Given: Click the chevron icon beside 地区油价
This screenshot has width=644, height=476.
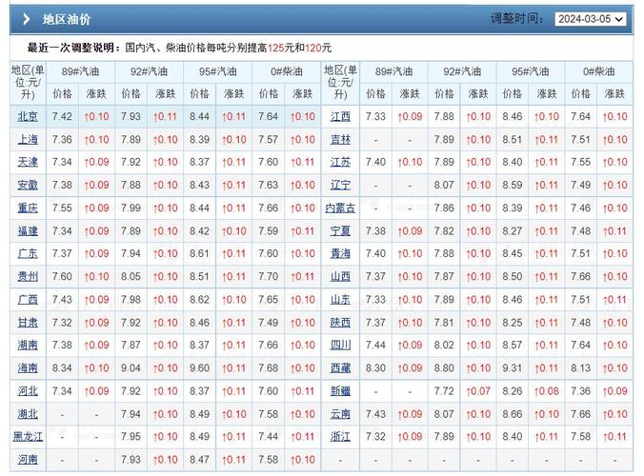Looking at the screenshot, I should tap(27, 19).
